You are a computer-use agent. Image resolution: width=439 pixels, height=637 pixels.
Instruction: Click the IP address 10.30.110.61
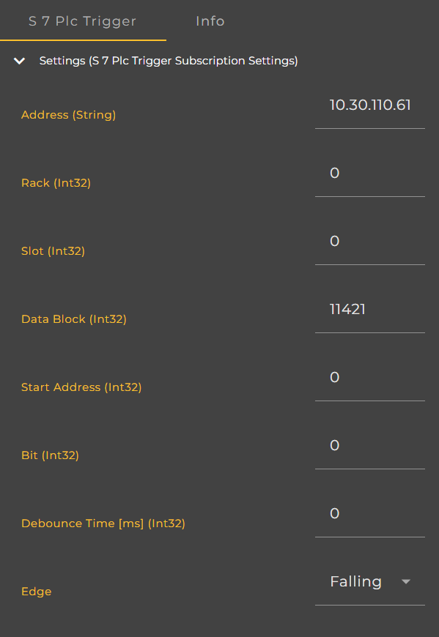370,105
